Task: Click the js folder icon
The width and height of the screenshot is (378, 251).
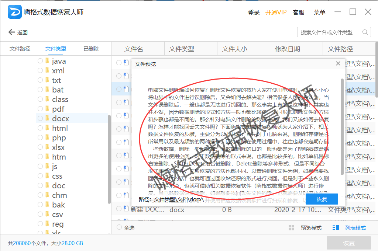Action: 47,166
